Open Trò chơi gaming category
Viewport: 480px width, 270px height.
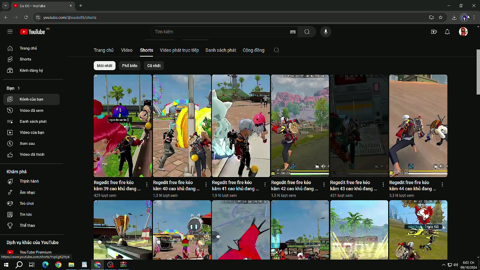pyautogui.click(x=31, y=204)
